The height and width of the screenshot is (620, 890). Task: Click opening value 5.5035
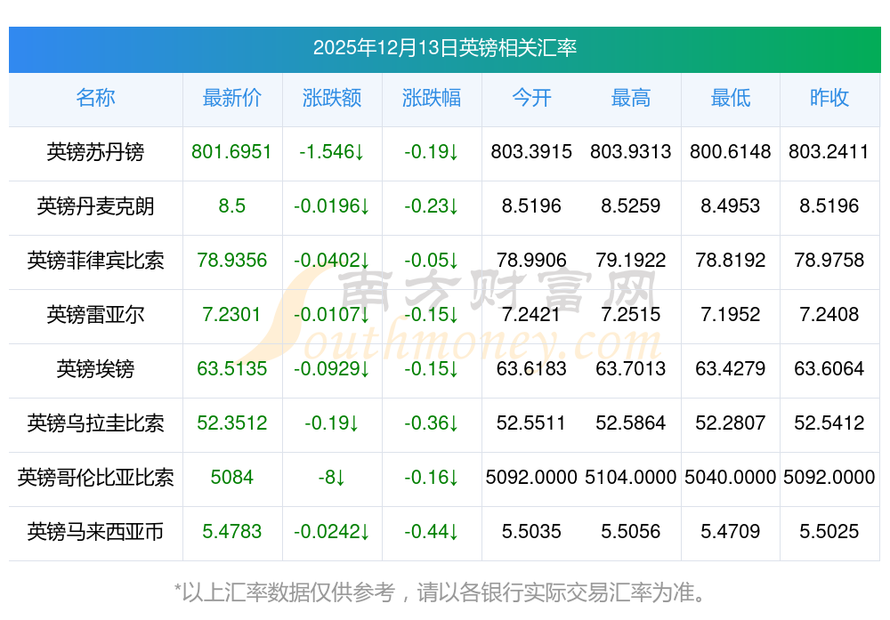[531, 532]
